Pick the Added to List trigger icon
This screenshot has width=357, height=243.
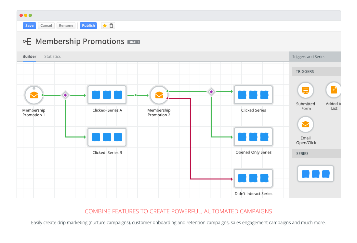click(x=334, y=90)
